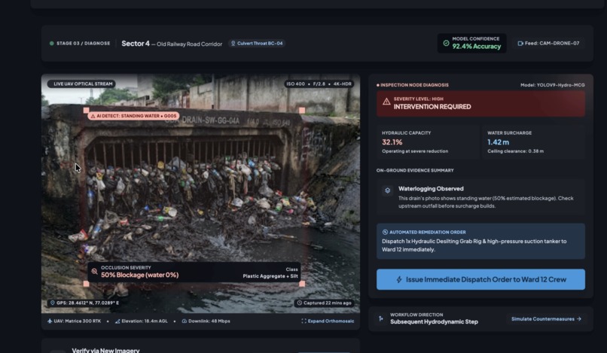Click the Feed: CAM-DRONE-07 chip
The width and height of the screenshot is (607, 353).
pos(548,44)
